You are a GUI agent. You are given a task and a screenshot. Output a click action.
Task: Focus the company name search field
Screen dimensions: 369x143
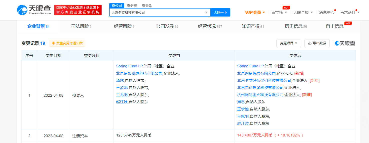point(160,12)
